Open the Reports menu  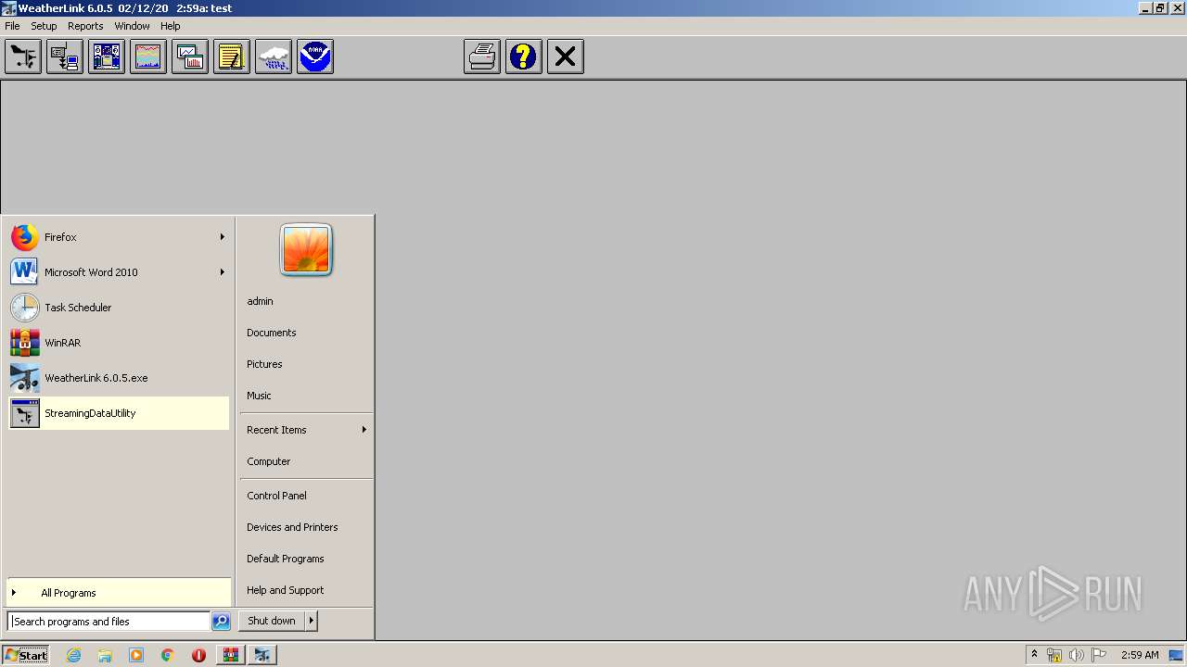pos(85,26)
